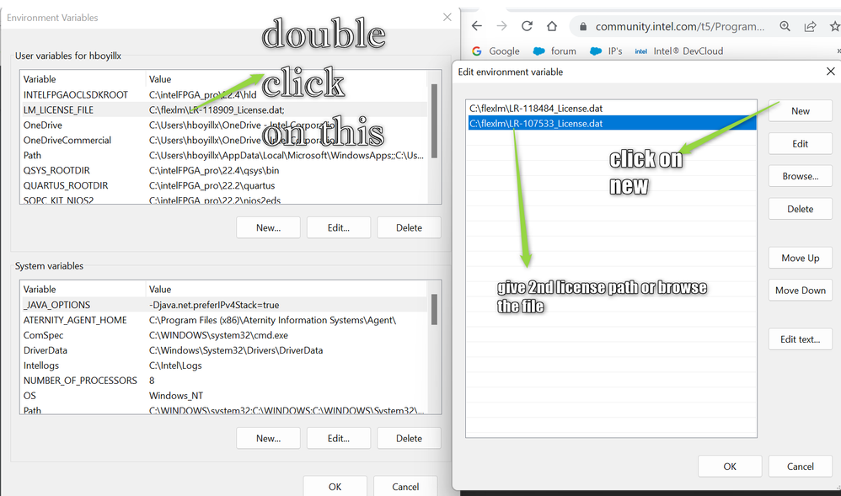Select the OneDriveCommercial user variable
Screen dimensions: 841x496
pyautogui.click(x=224, y=140)
